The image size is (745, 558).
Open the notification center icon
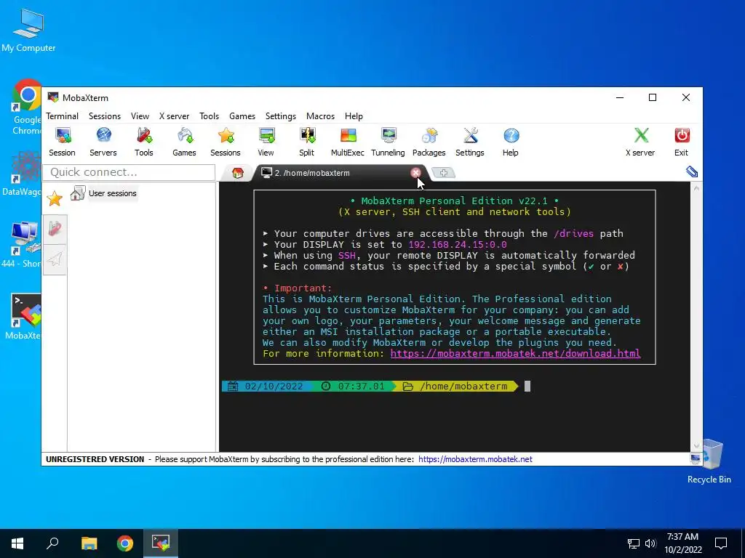coord(721,543)
